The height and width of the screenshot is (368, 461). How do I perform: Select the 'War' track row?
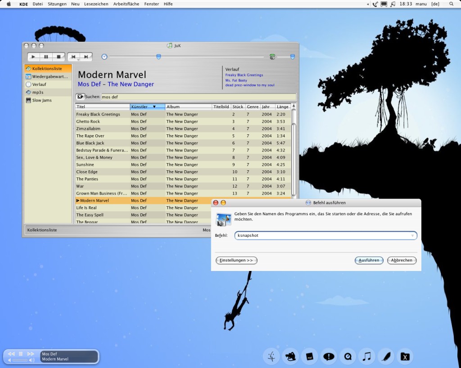pos(183,186)
